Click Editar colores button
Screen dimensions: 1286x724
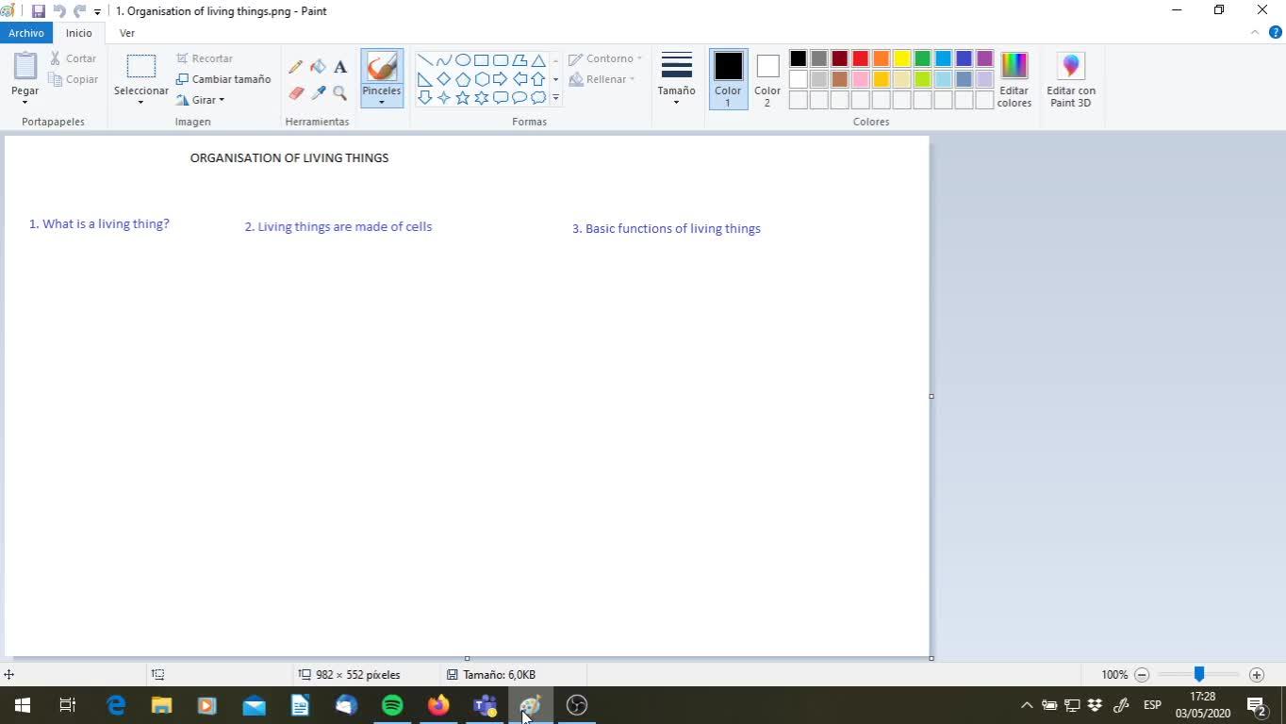pyautogui.click(x=1014, y=79)
